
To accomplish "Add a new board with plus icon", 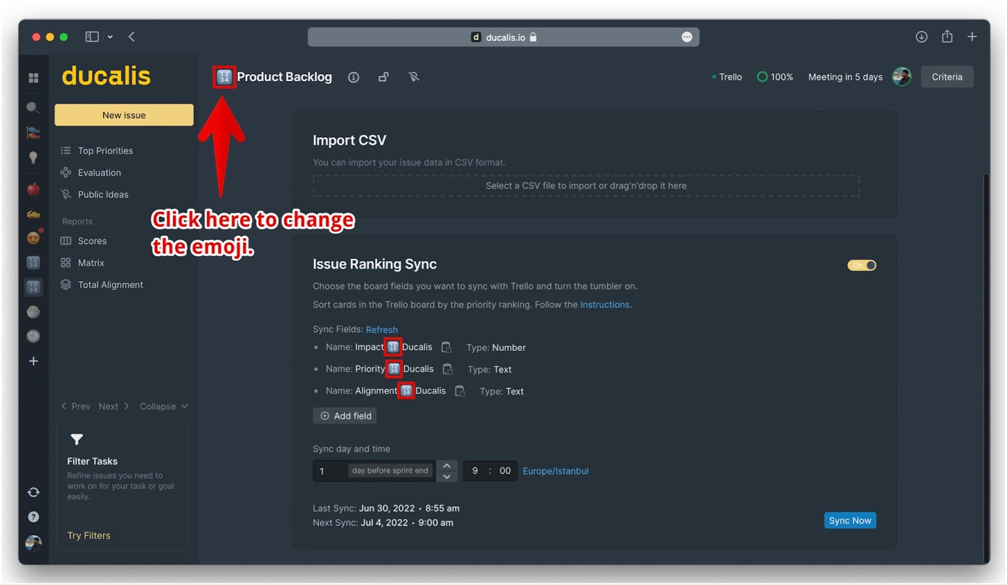I will (33, 361).
